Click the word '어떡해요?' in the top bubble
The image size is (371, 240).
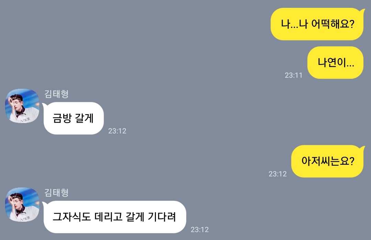(x=333, y=24)
